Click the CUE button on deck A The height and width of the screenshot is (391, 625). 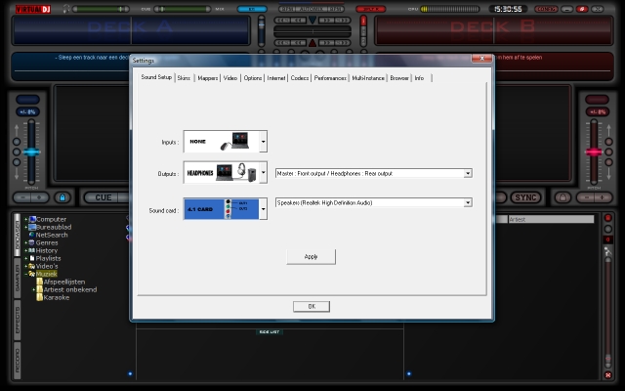pyautogui.click(x=104, y=197)
